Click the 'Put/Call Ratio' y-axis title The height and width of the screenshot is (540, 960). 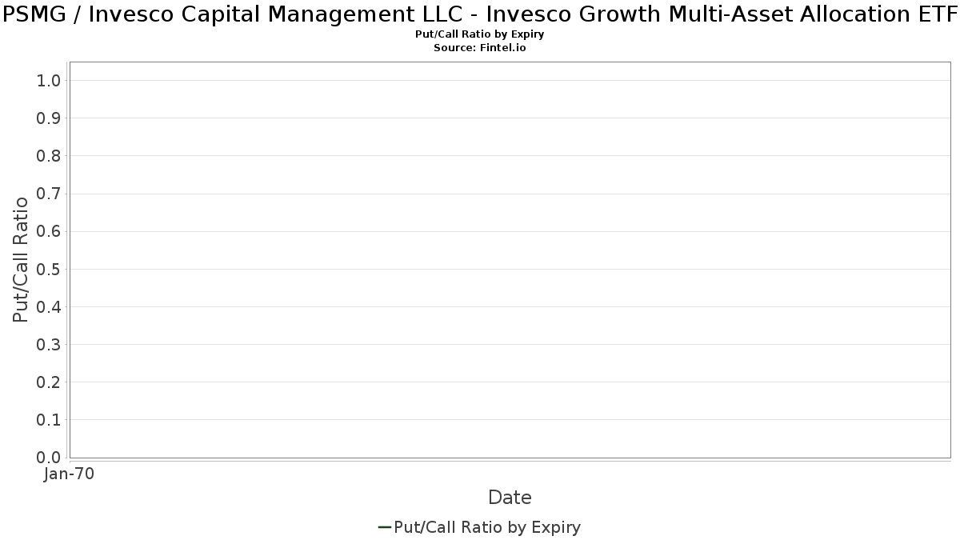coord(21,259)
